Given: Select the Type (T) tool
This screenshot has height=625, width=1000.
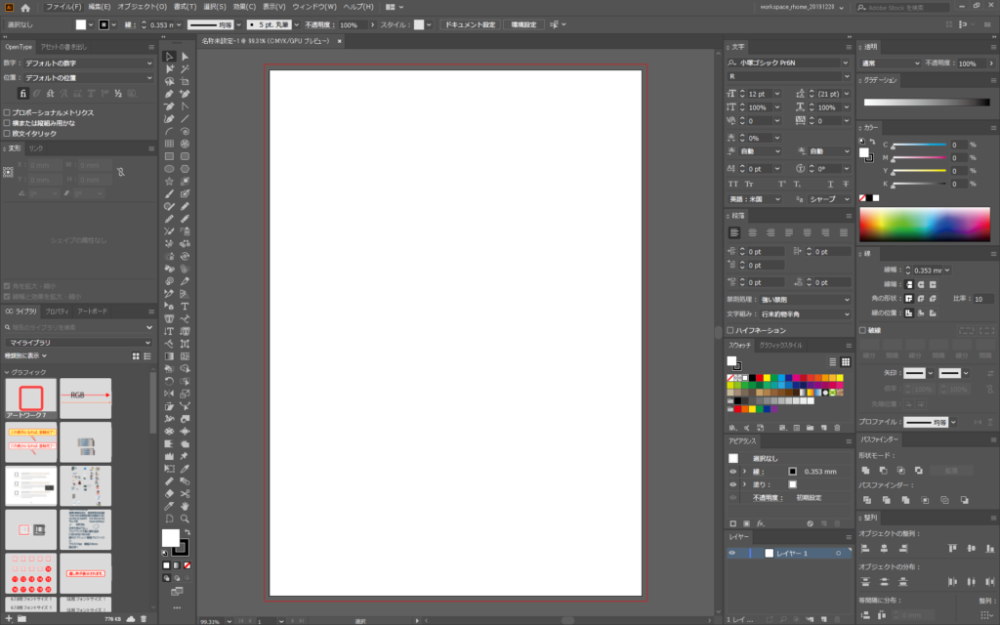Looking at the screenshot, I should point(185,307).
